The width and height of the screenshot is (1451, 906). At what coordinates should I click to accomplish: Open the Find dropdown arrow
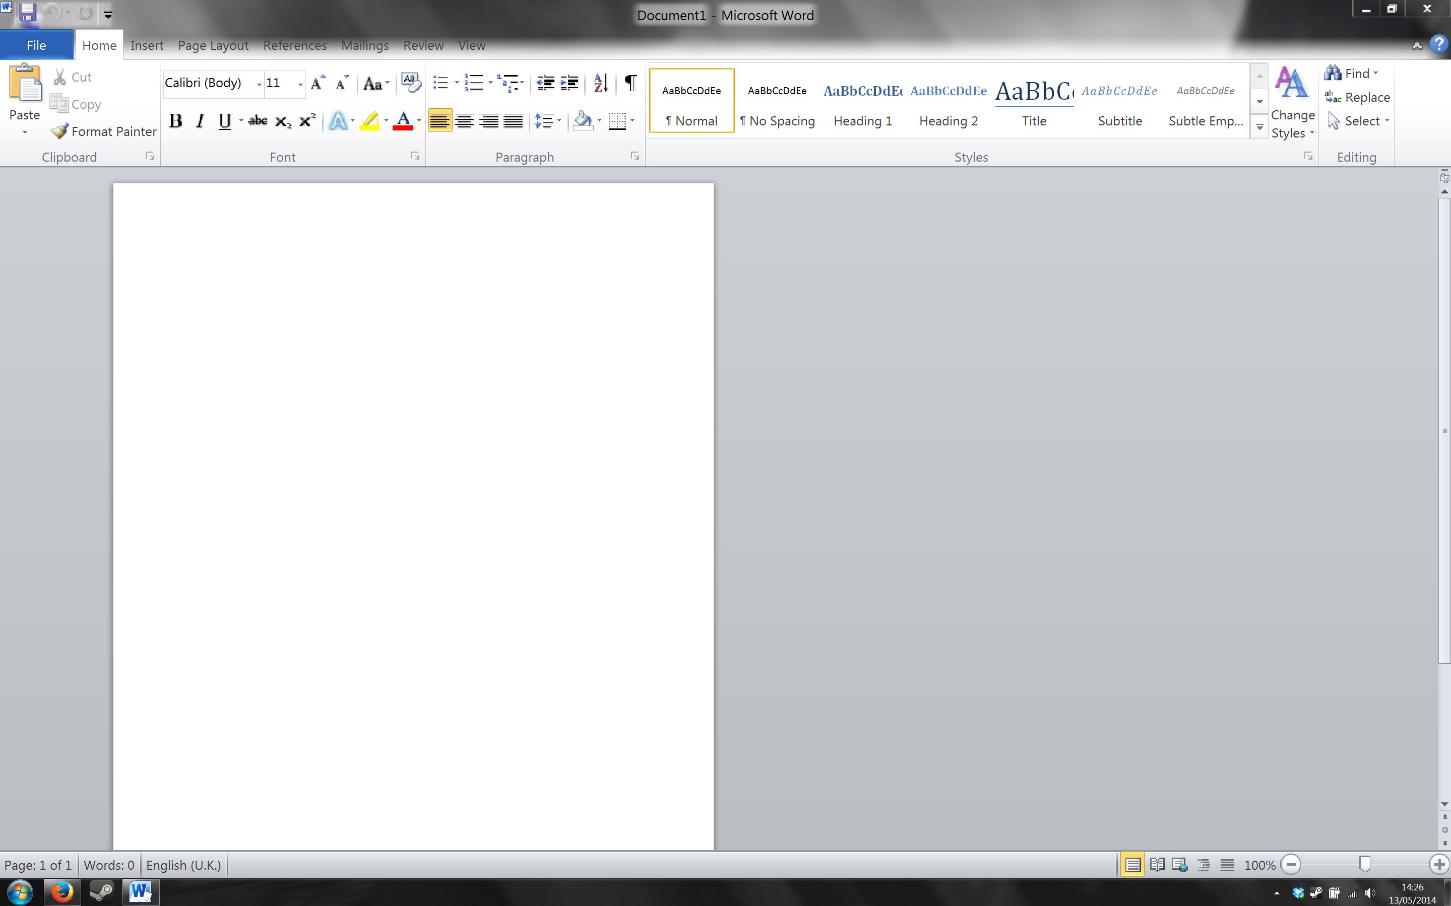(x=1375, y=73)
